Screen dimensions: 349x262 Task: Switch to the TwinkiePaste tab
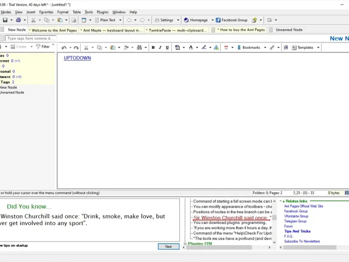point(176,30)
